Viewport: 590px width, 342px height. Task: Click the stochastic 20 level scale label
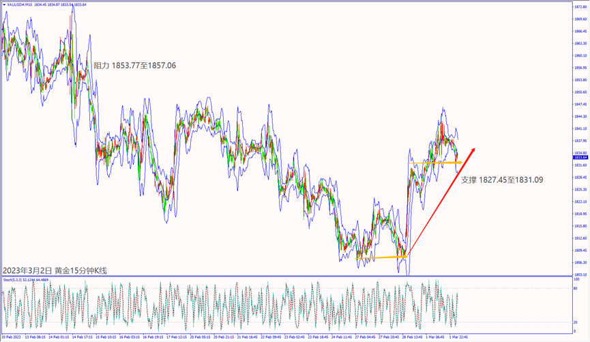coord(576,322)
